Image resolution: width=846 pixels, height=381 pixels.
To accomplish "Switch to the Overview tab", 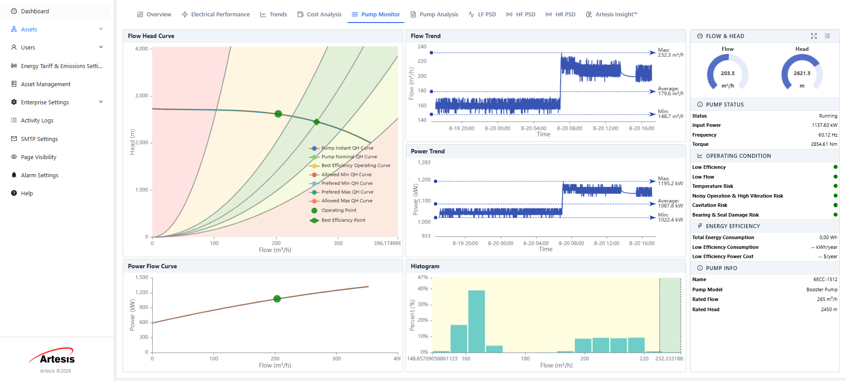I will point(154,15).
